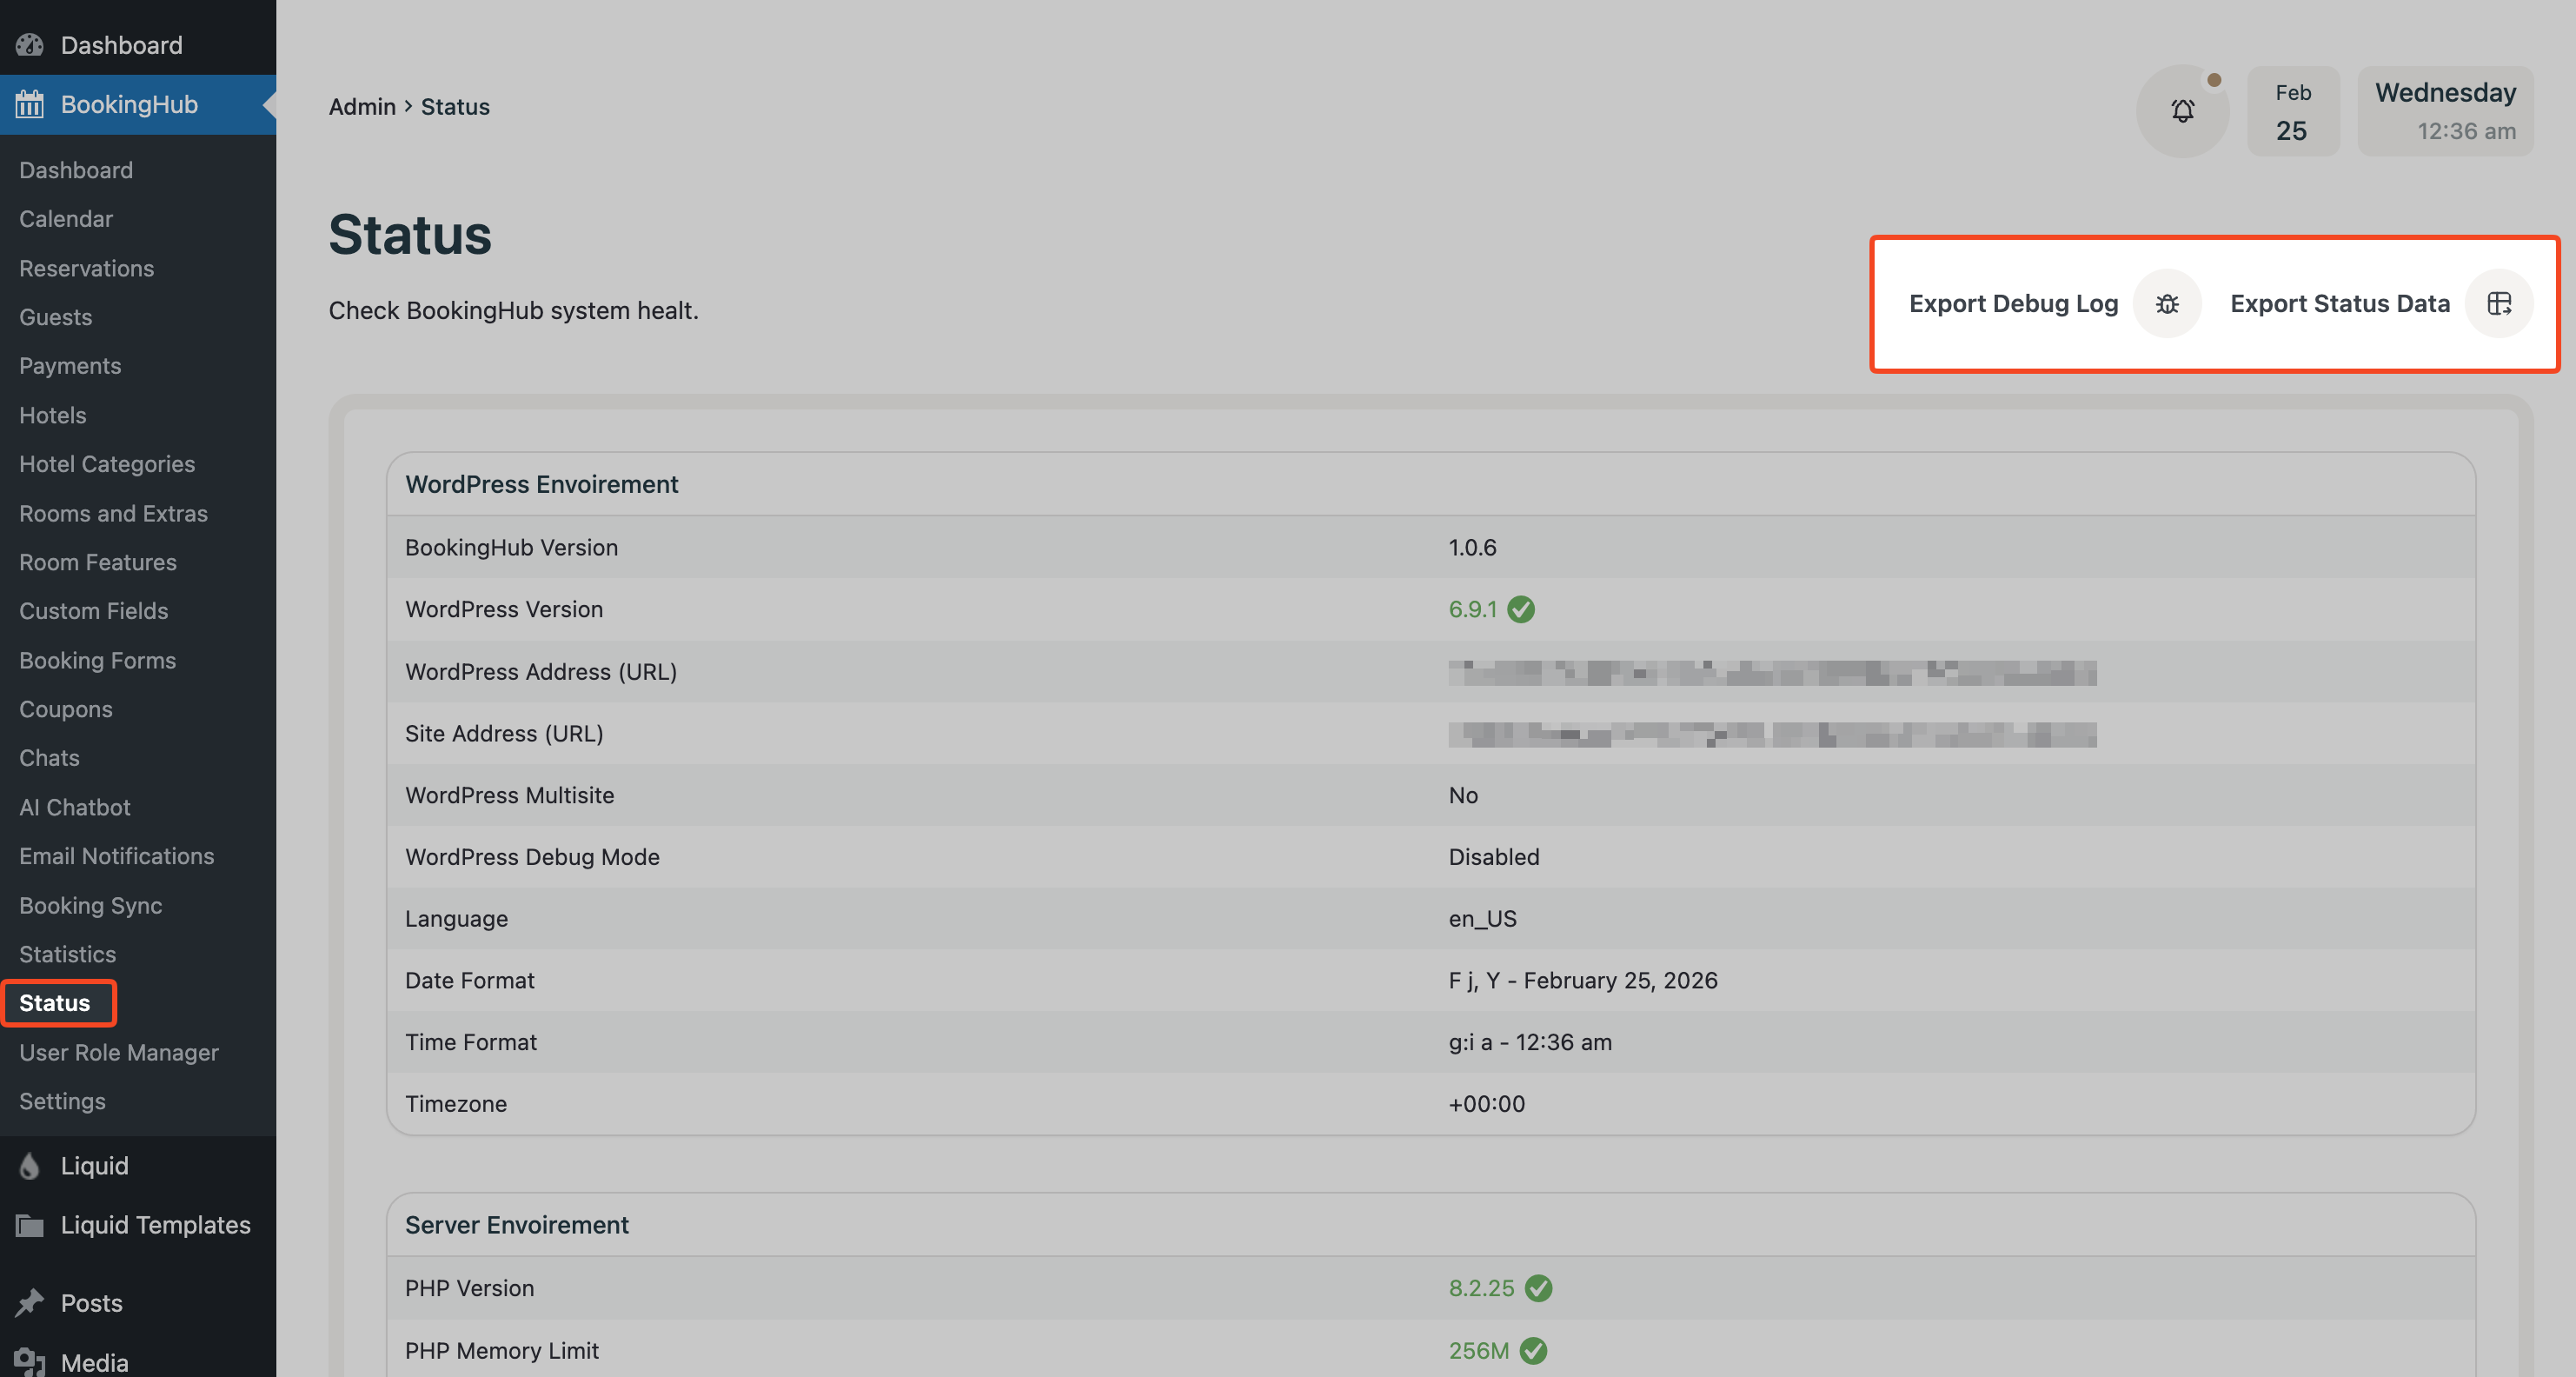Screen dimensions: 2576x1377
Task: Click the Liquid Templates folder icon
Action: pos(30,1225)
